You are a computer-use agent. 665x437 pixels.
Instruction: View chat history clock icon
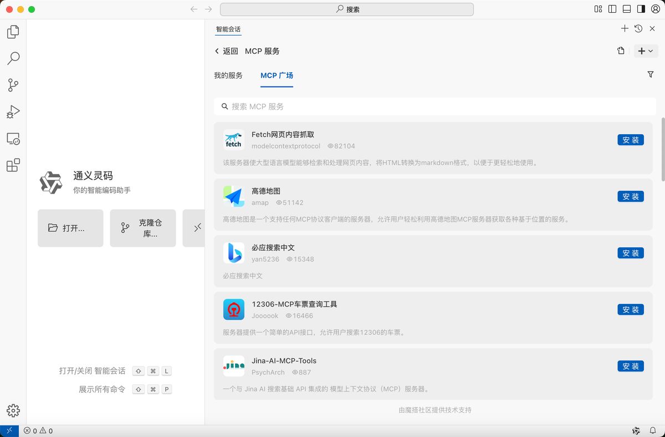tap(638, 29)
